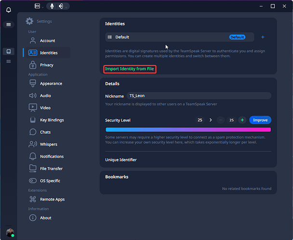Click the Nickname field containing TS_Leon

point(199,96)
